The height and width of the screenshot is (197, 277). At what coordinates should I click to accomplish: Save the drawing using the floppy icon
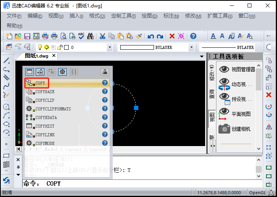click(x=27, y=36)
